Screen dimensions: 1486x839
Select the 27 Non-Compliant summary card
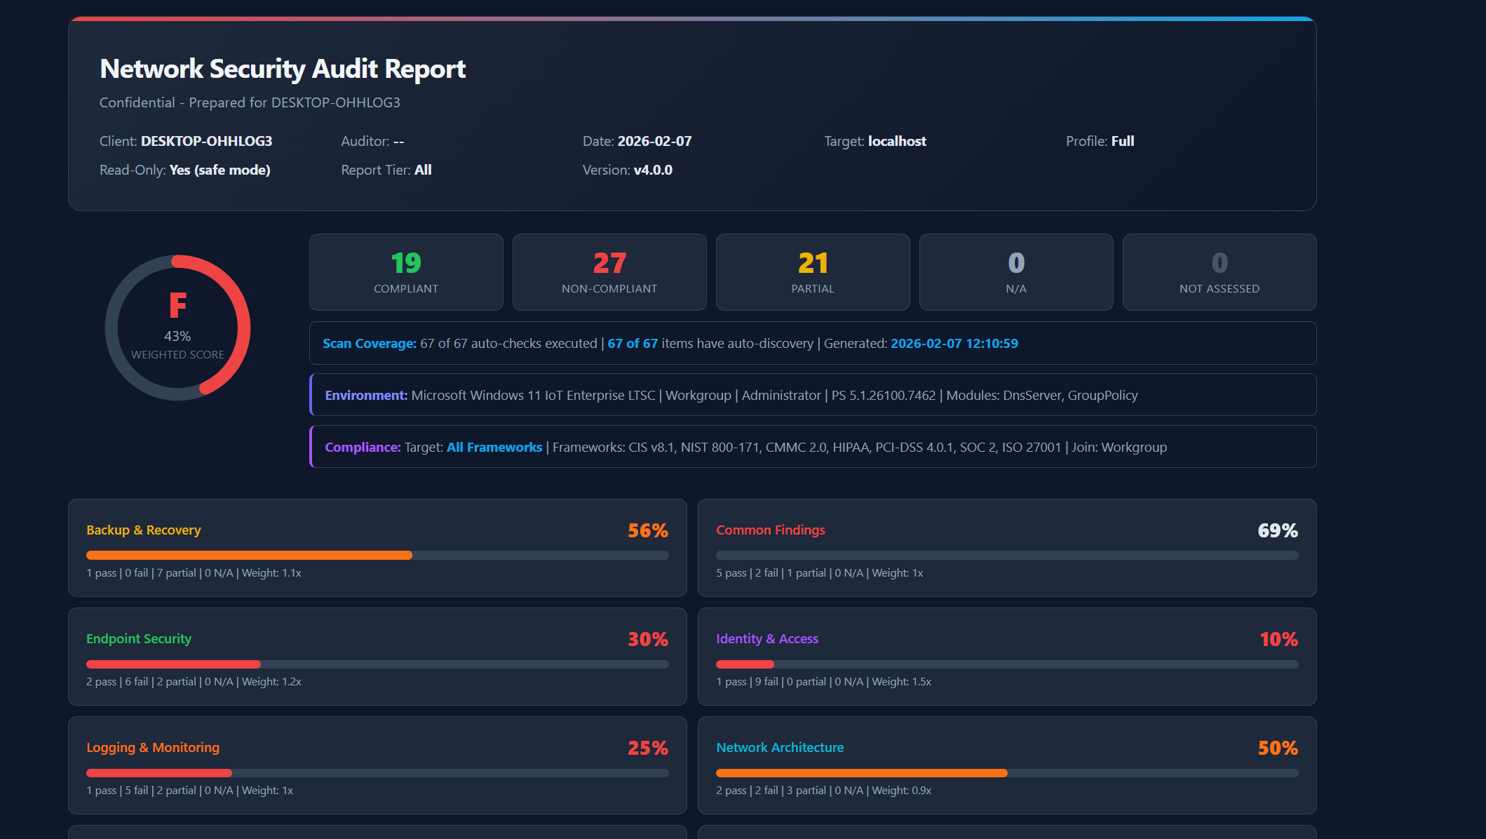pyautogui.click(x=609, y=272)
